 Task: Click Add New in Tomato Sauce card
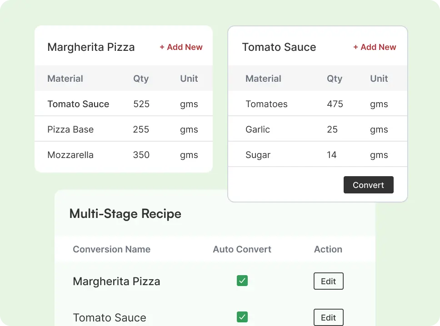375,47
